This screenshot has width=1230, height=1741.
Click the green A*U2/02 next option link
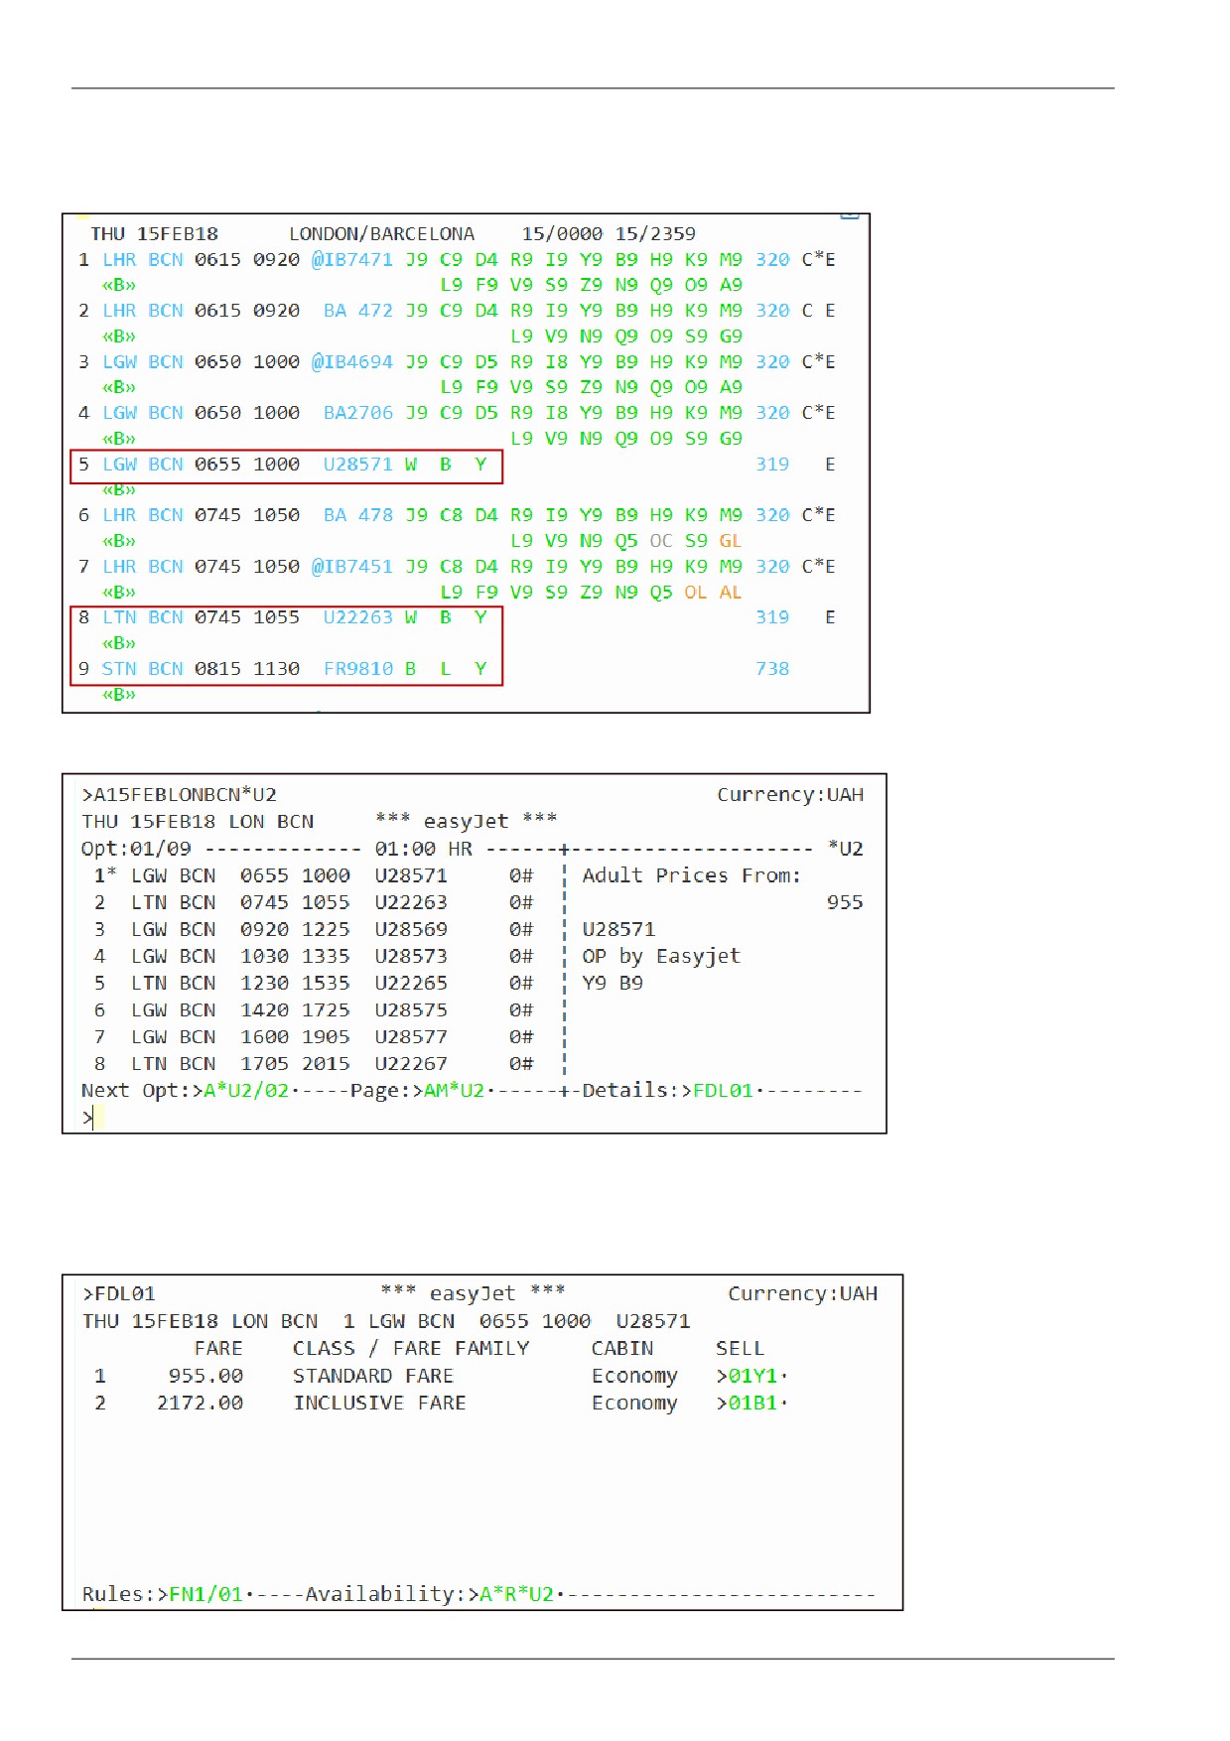(246, 1090)
